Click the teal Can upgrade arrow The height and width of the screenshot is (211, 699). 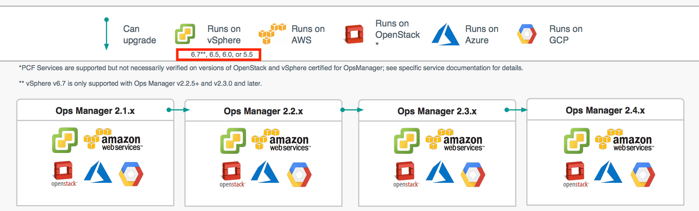point(106,34)
